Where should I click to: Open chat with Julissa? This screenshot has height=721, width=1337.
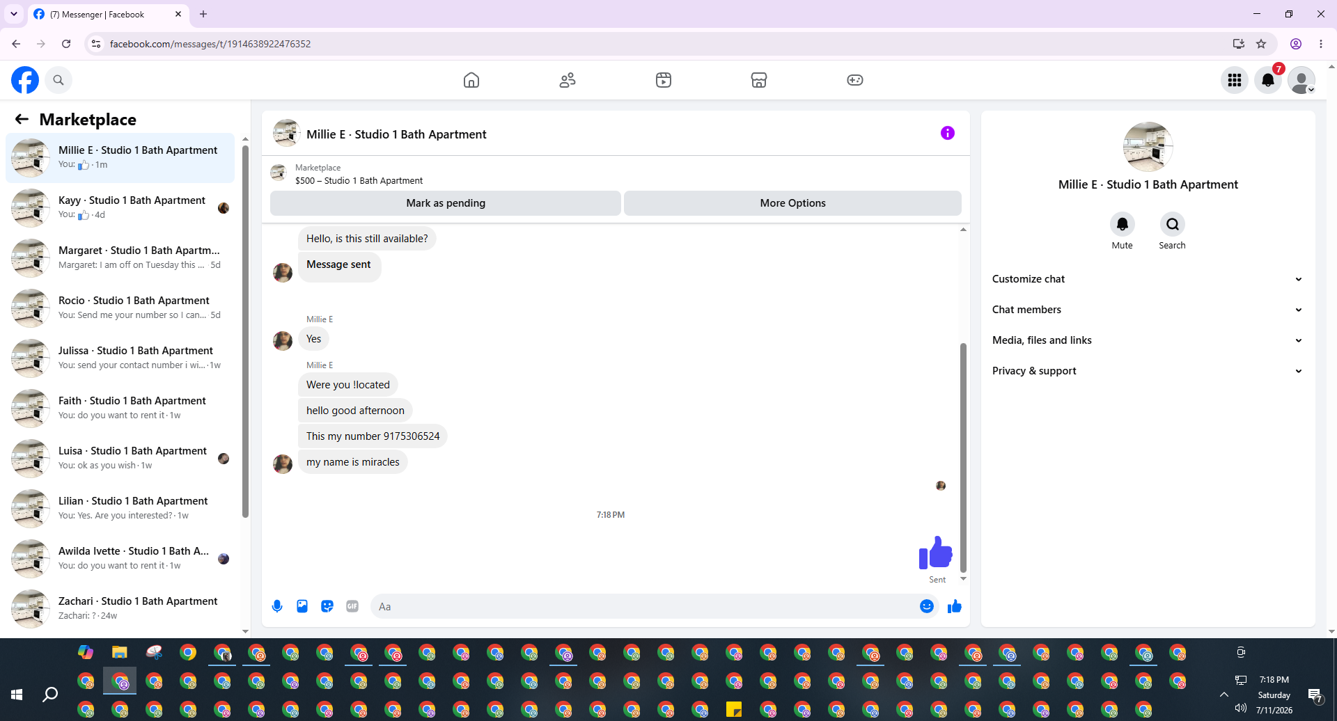[x=120, y=358]
